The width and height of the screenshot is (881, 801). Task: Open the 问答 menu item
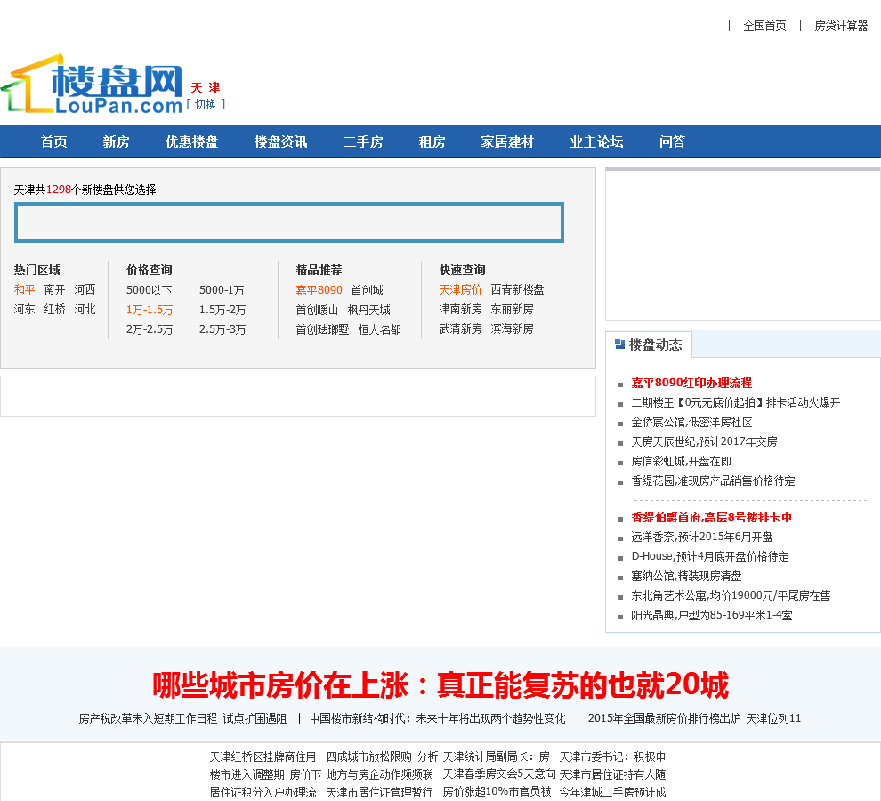(672, 142)
